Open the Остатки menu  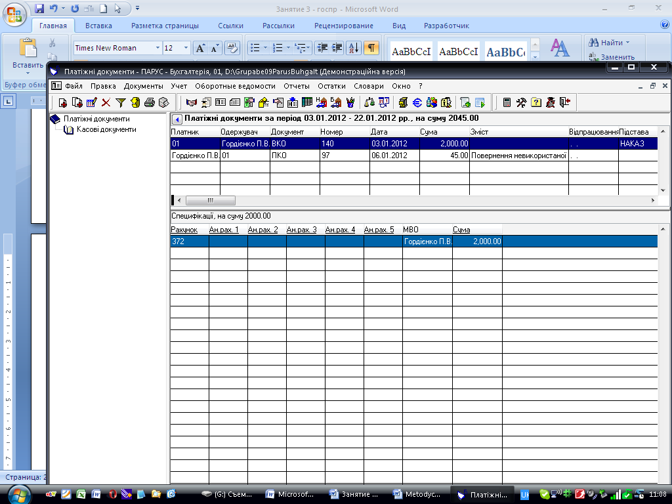point(331,86)
